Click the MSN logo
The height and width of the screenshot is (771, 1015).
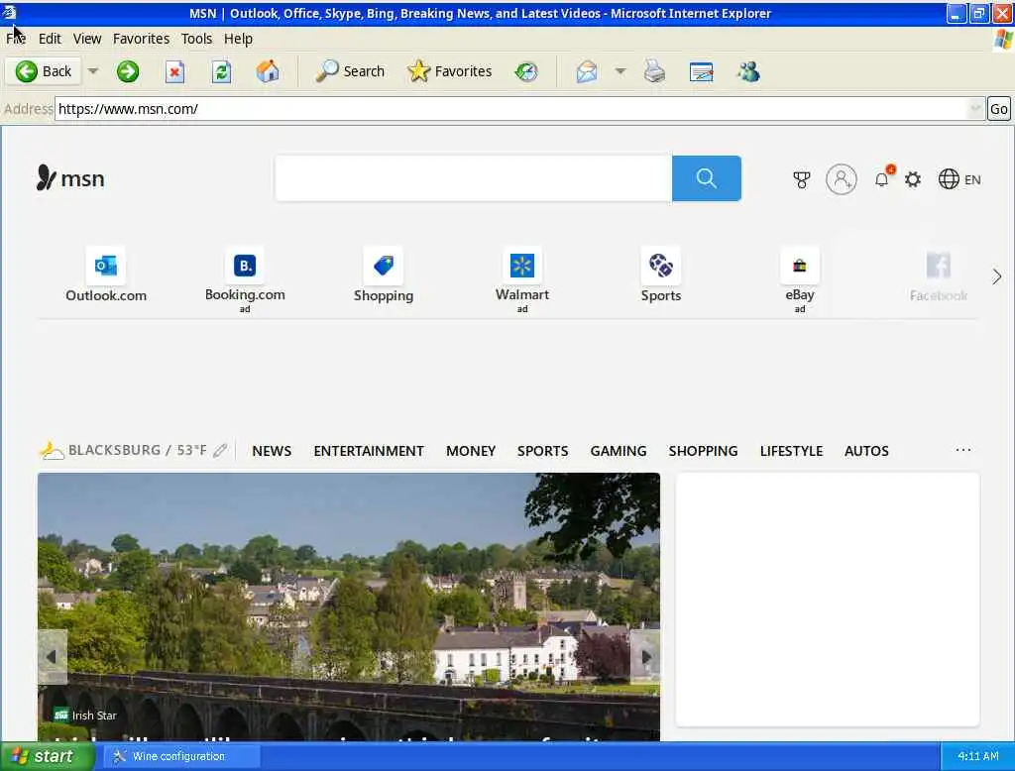coord(70,178)
